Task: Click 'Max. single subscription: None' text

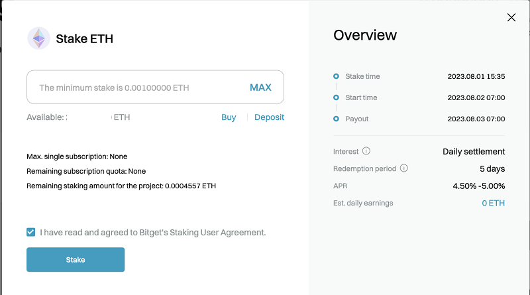Action: pos(77,156)
